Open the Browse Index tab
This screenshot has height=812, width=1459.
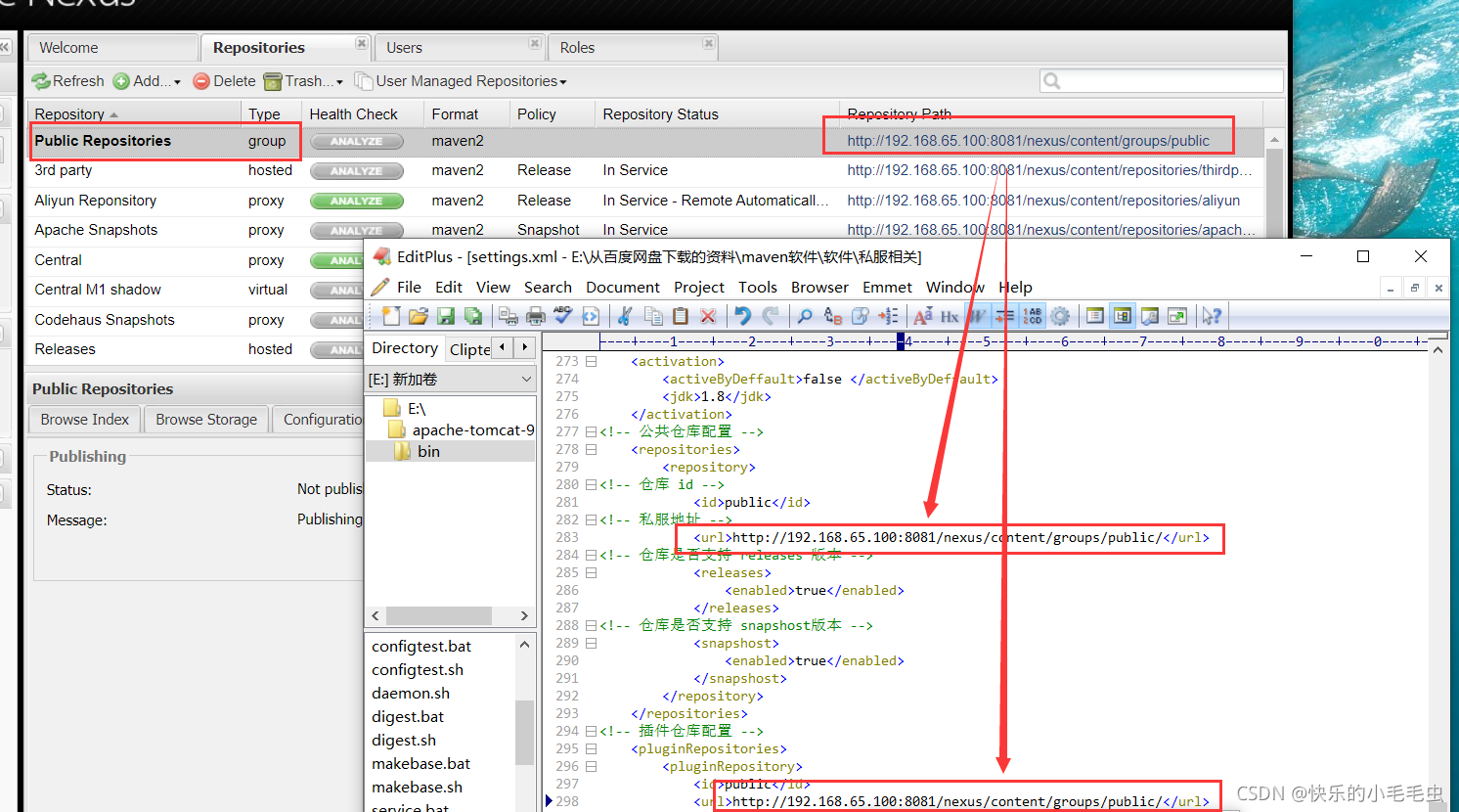coord(85,419)
